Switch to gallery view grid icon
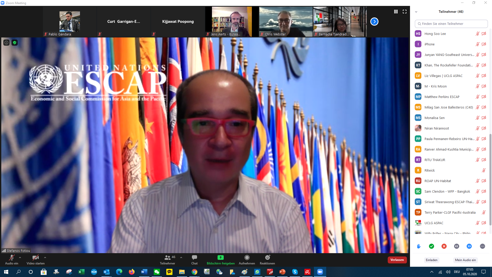The width and height of the screenshot is (492, 277). (x=396, y=12)
